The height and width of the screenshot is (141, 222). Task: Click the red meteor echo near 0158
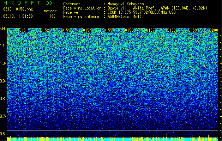point(167,113)
